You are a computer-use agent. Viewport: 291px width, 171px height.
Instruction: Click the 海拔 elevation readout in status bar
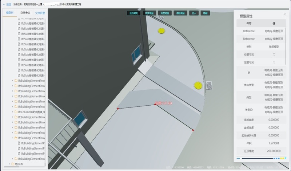[216, 167]
